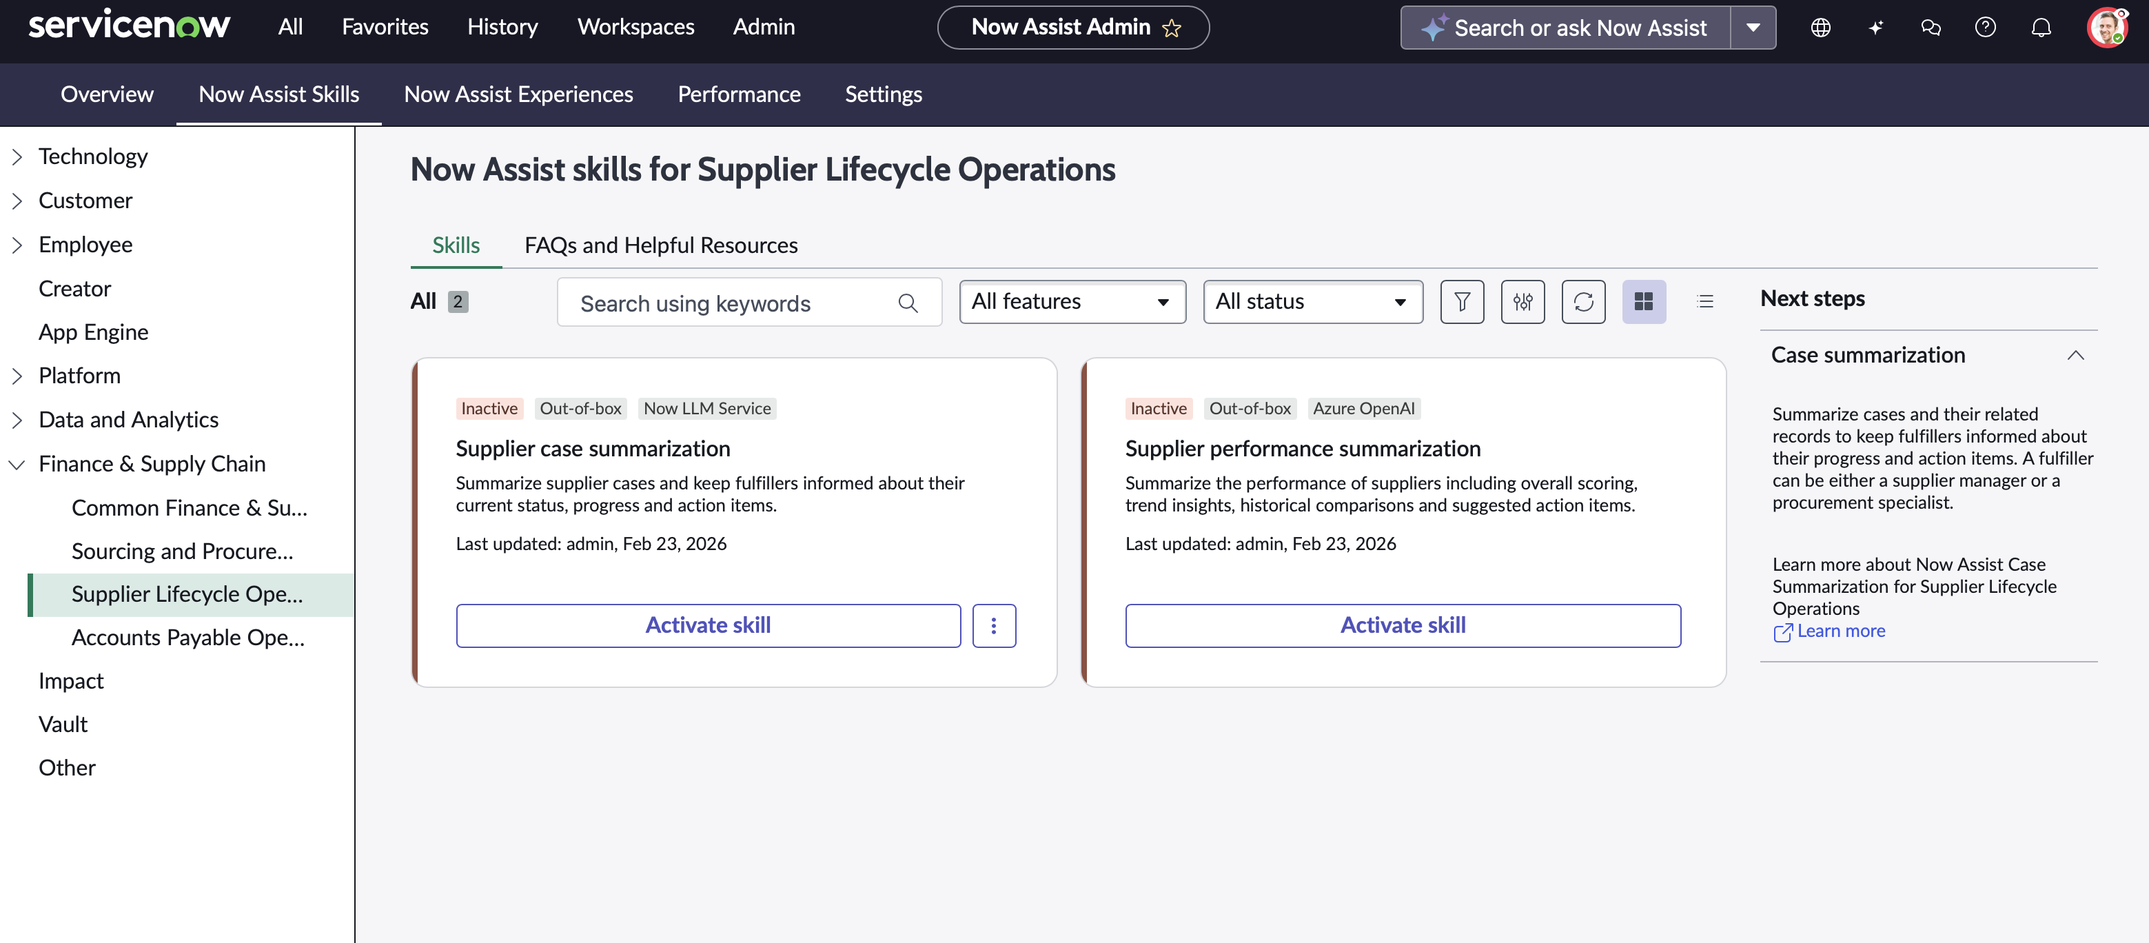Open the sliders personalize icon
The height and width of the screenshot is (943, 2149).
[x=1522, y=301]
